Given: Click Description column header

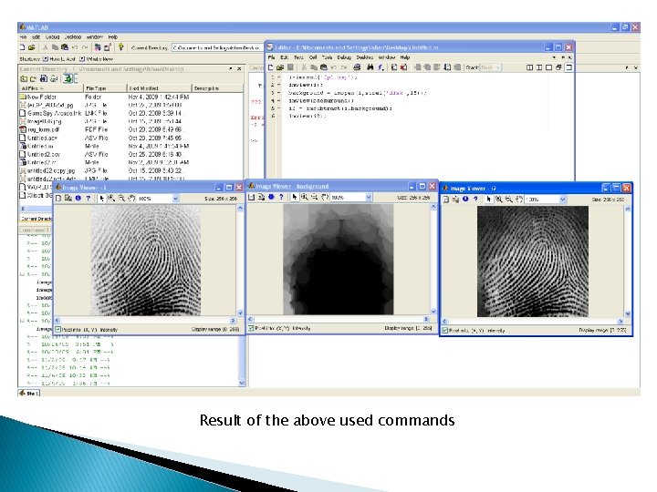Looking at the screenshot, I should (x=217, y=88).
